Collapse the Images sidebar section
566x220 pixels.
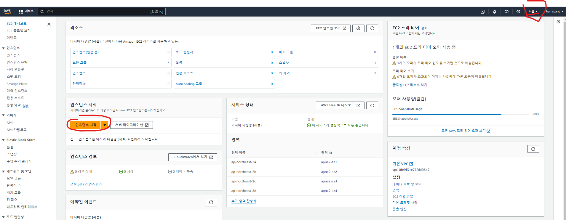click(3, 115)
